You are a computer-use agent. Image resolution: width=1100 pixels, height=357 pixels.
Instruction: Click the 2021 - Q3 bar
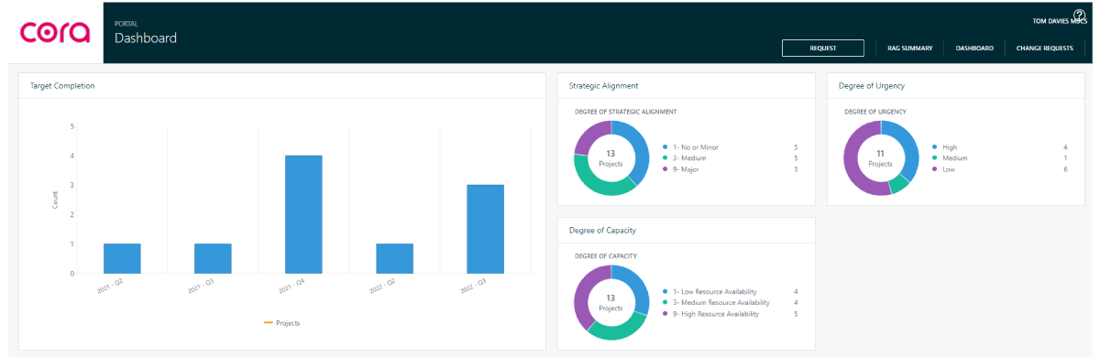213,258
